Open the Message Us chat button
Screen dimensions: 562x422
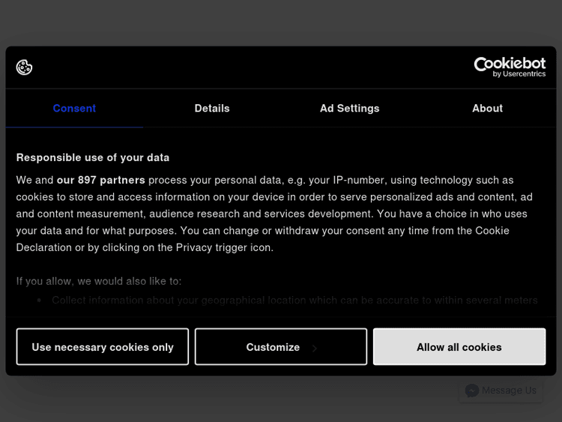pos(508,391)
